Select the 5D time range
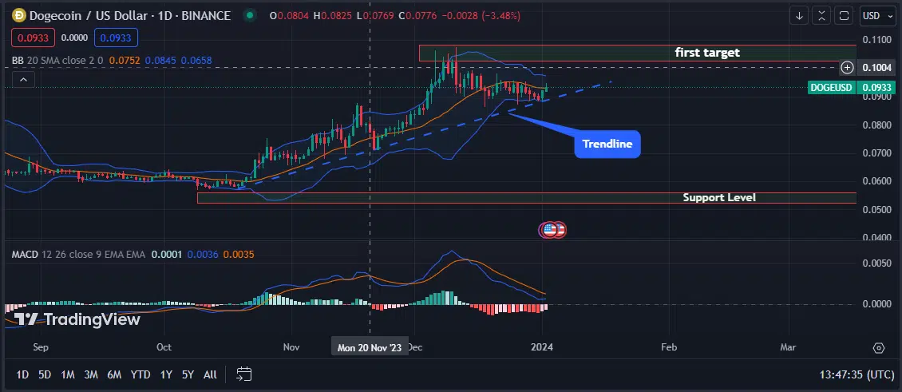The width and height of the screenshot is (902, 392). tap(44, 374)
